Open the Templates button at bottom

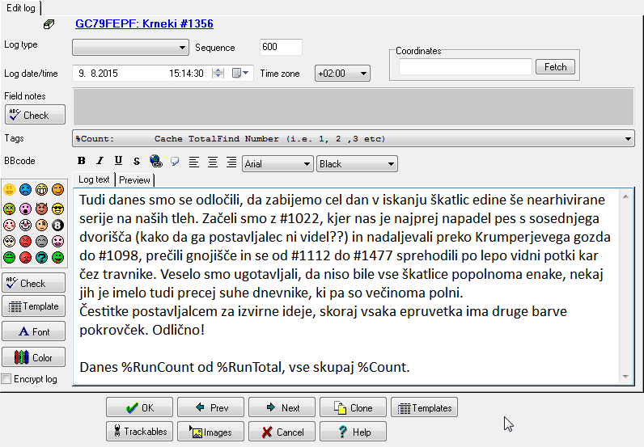tap(424, 407)
